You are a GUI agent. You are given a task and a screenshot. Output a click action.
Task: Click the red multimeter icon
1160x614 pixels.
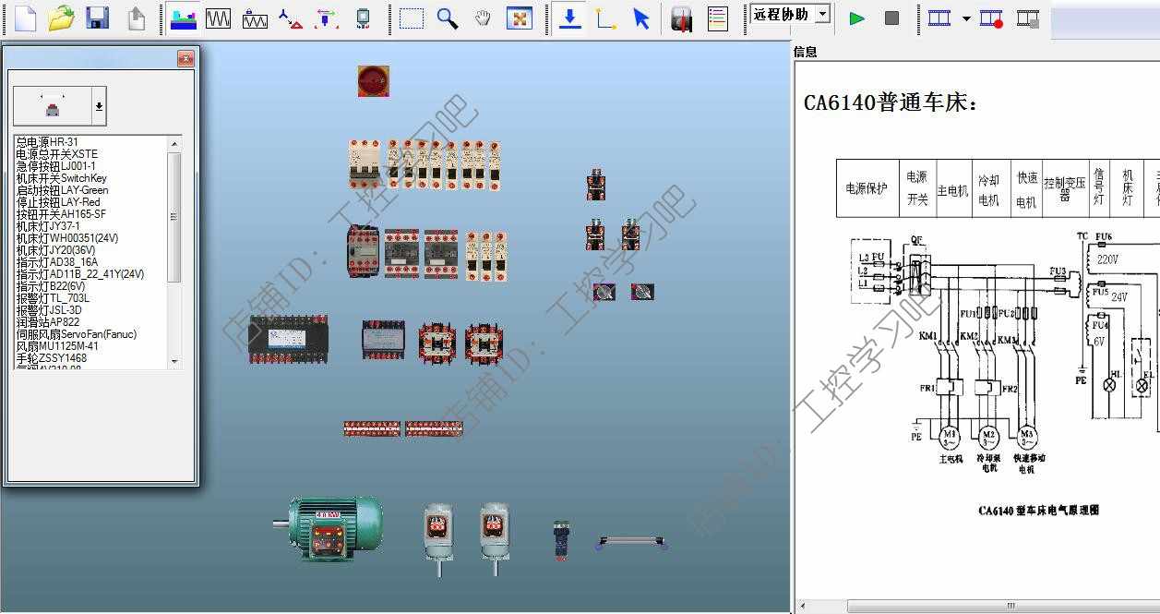pyautogui.click(x=681, y=18)
